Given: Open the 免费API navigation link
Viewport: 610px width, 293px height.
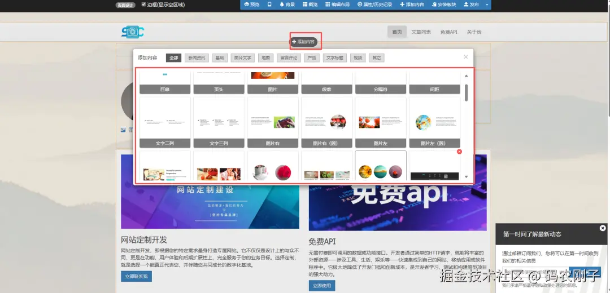Looking at the screenshot, I should 448,32.
